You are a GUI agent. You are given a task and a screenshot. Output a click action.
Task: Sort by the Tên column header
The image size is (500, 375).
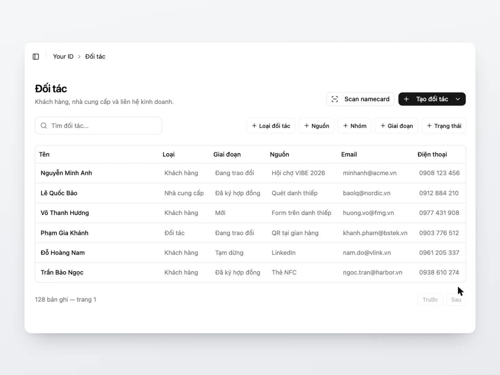coord(44,155)
